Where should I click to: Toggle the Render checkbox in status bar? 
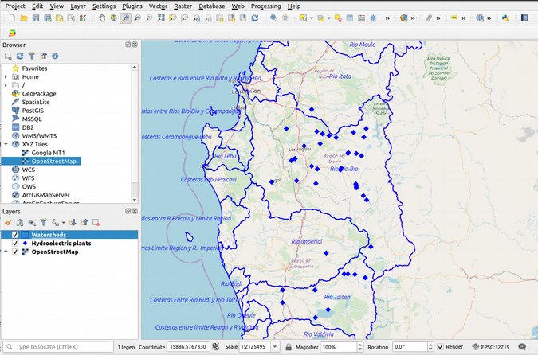tap(441, 347)
